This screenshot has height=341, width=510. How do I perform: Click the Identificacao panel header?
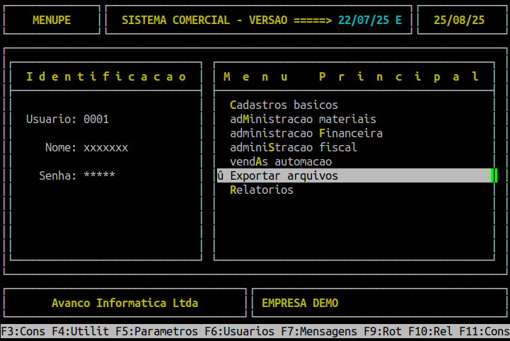tap(106, 77)
